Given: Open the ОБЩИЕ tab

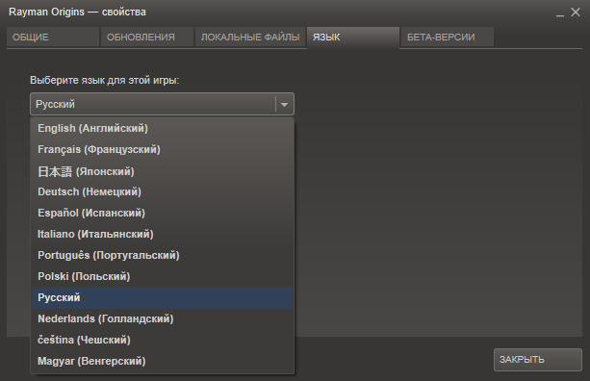Looking at the screenshot, I should [53, 37].
